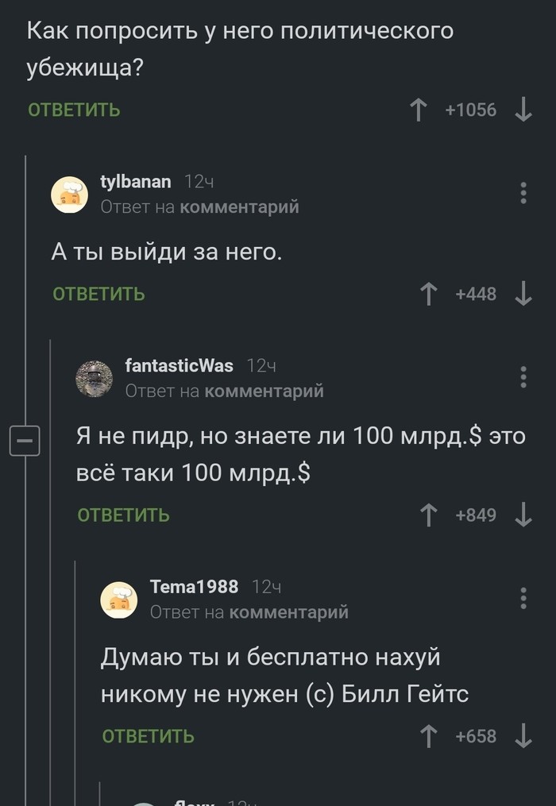Open three-dot menu on tylbanan's comment

[523, 193]
